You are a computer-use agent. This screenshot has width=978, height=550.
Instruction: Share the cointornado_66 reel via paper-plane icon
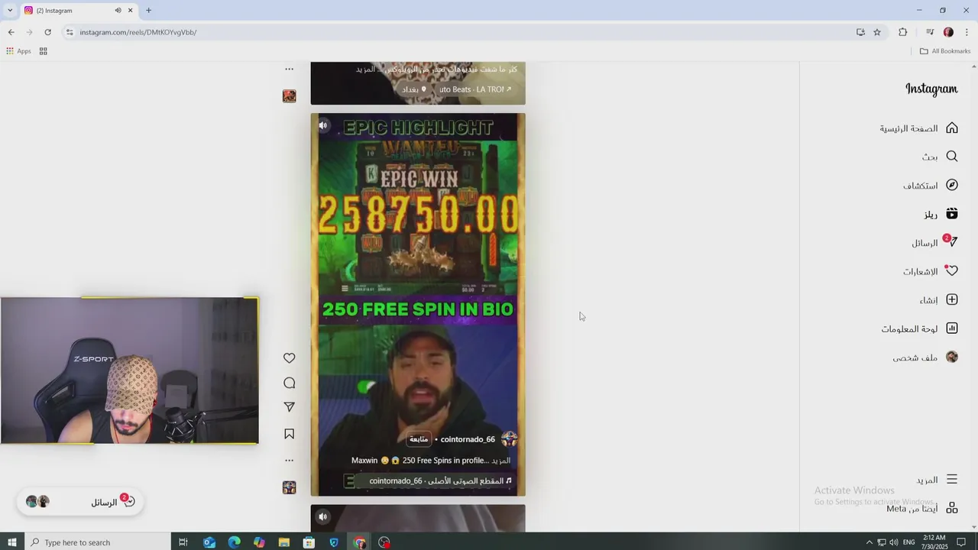289,408
